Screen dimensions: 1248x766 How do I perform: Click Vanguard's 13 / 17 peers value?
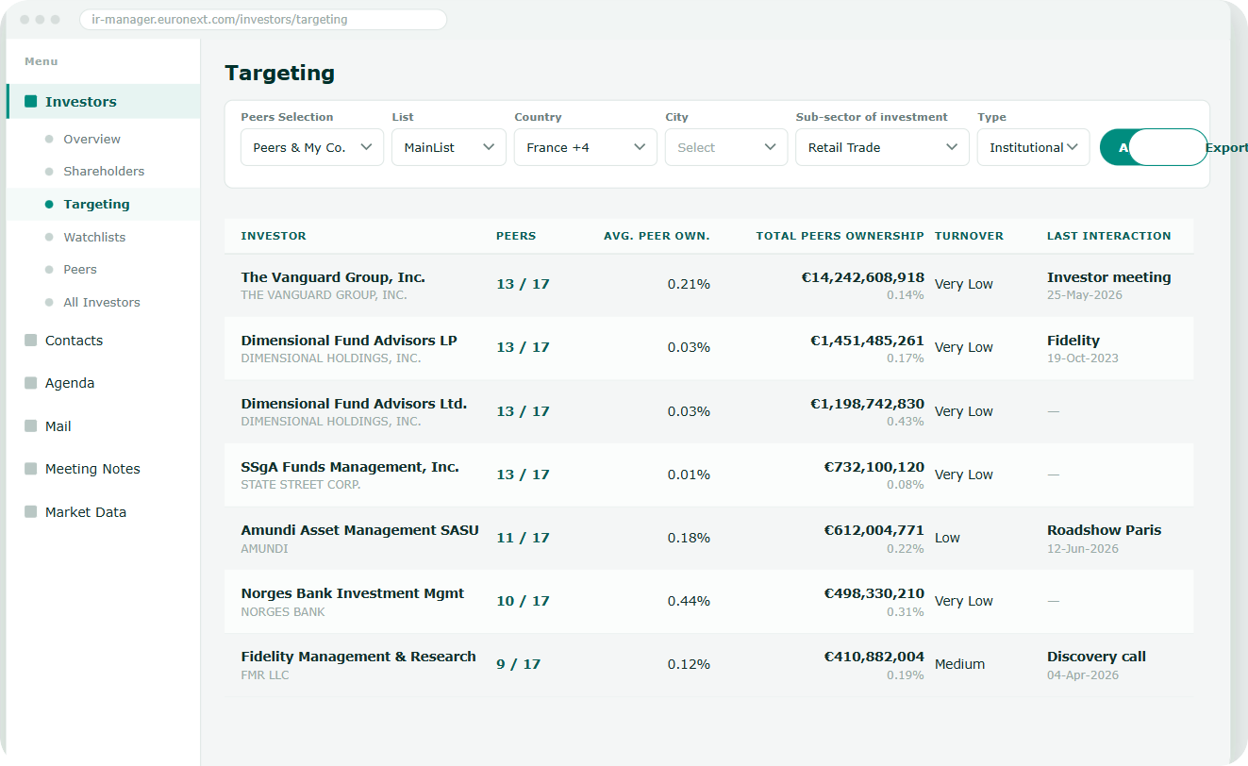coord(523,284)
